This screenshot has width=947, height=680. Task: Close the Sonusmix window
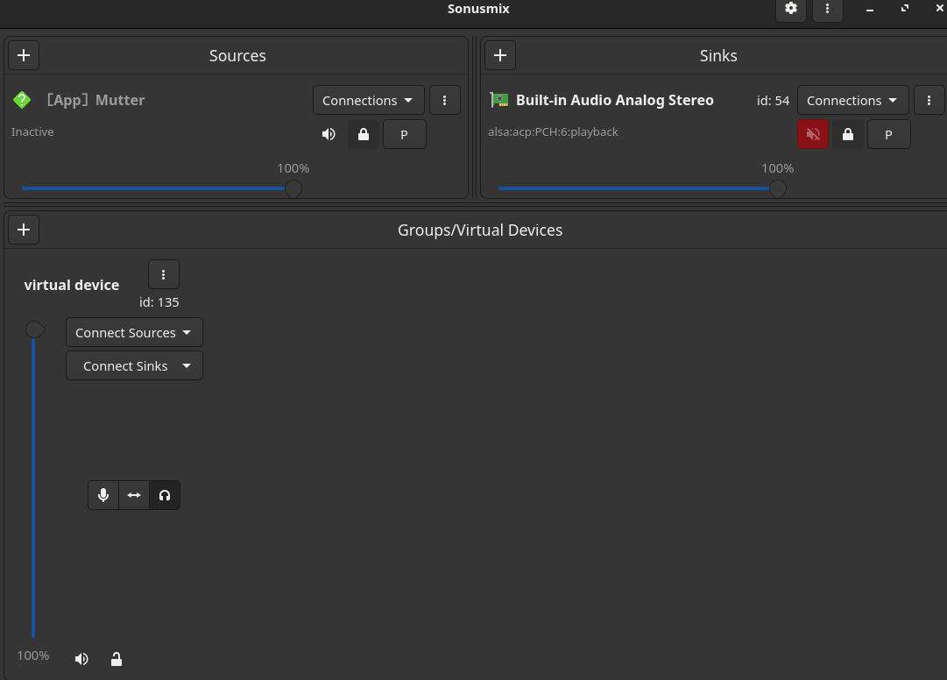pos(939,9)
